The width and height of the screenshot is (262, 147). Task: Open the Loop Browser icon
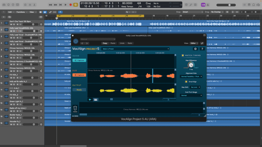(254, 5)
